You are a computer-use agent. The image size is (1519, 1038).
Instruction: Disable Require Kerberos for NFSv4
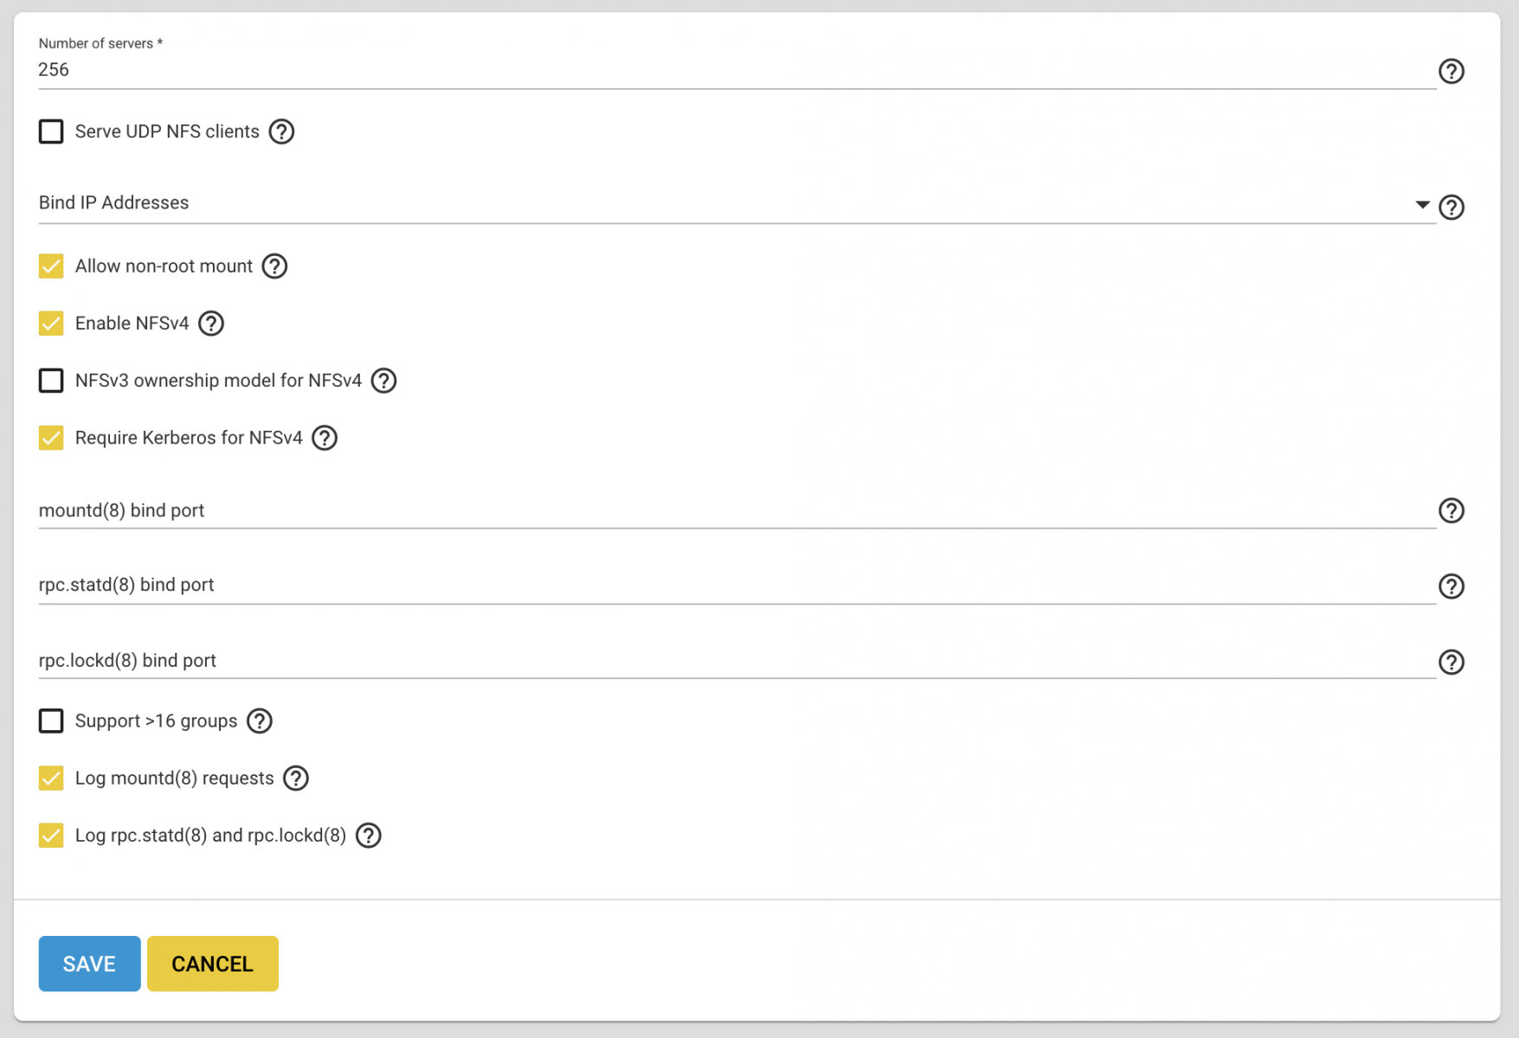coord(51,438)
